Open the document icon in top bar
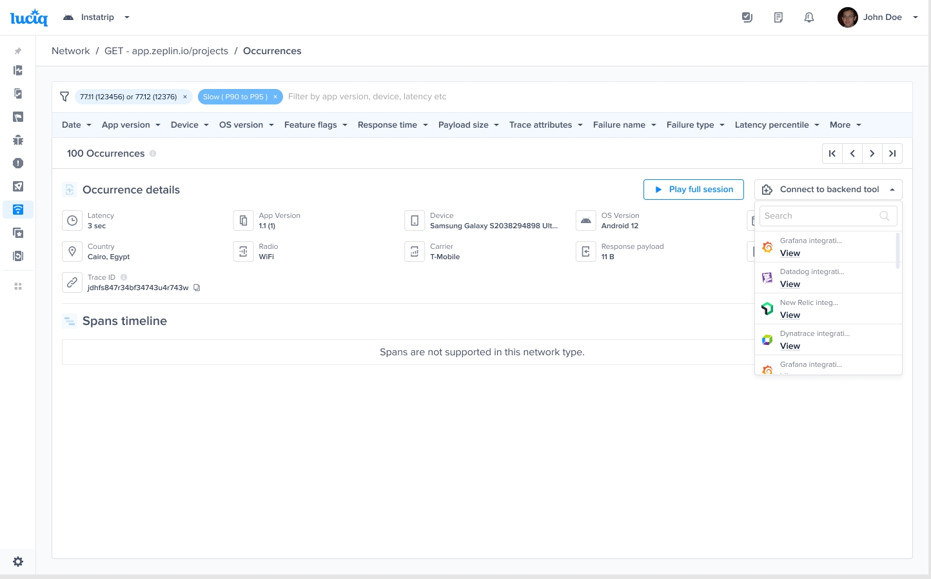 (778, 17)
